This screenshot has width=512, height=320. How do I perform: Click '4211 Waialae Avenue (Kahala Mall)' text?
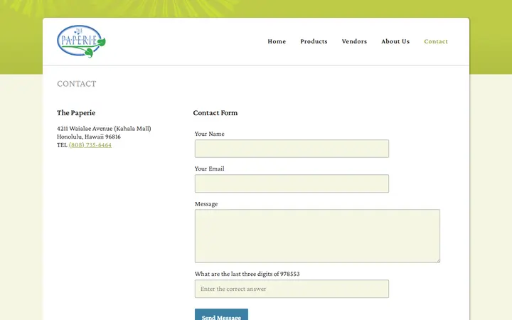[x=104, y=129]
